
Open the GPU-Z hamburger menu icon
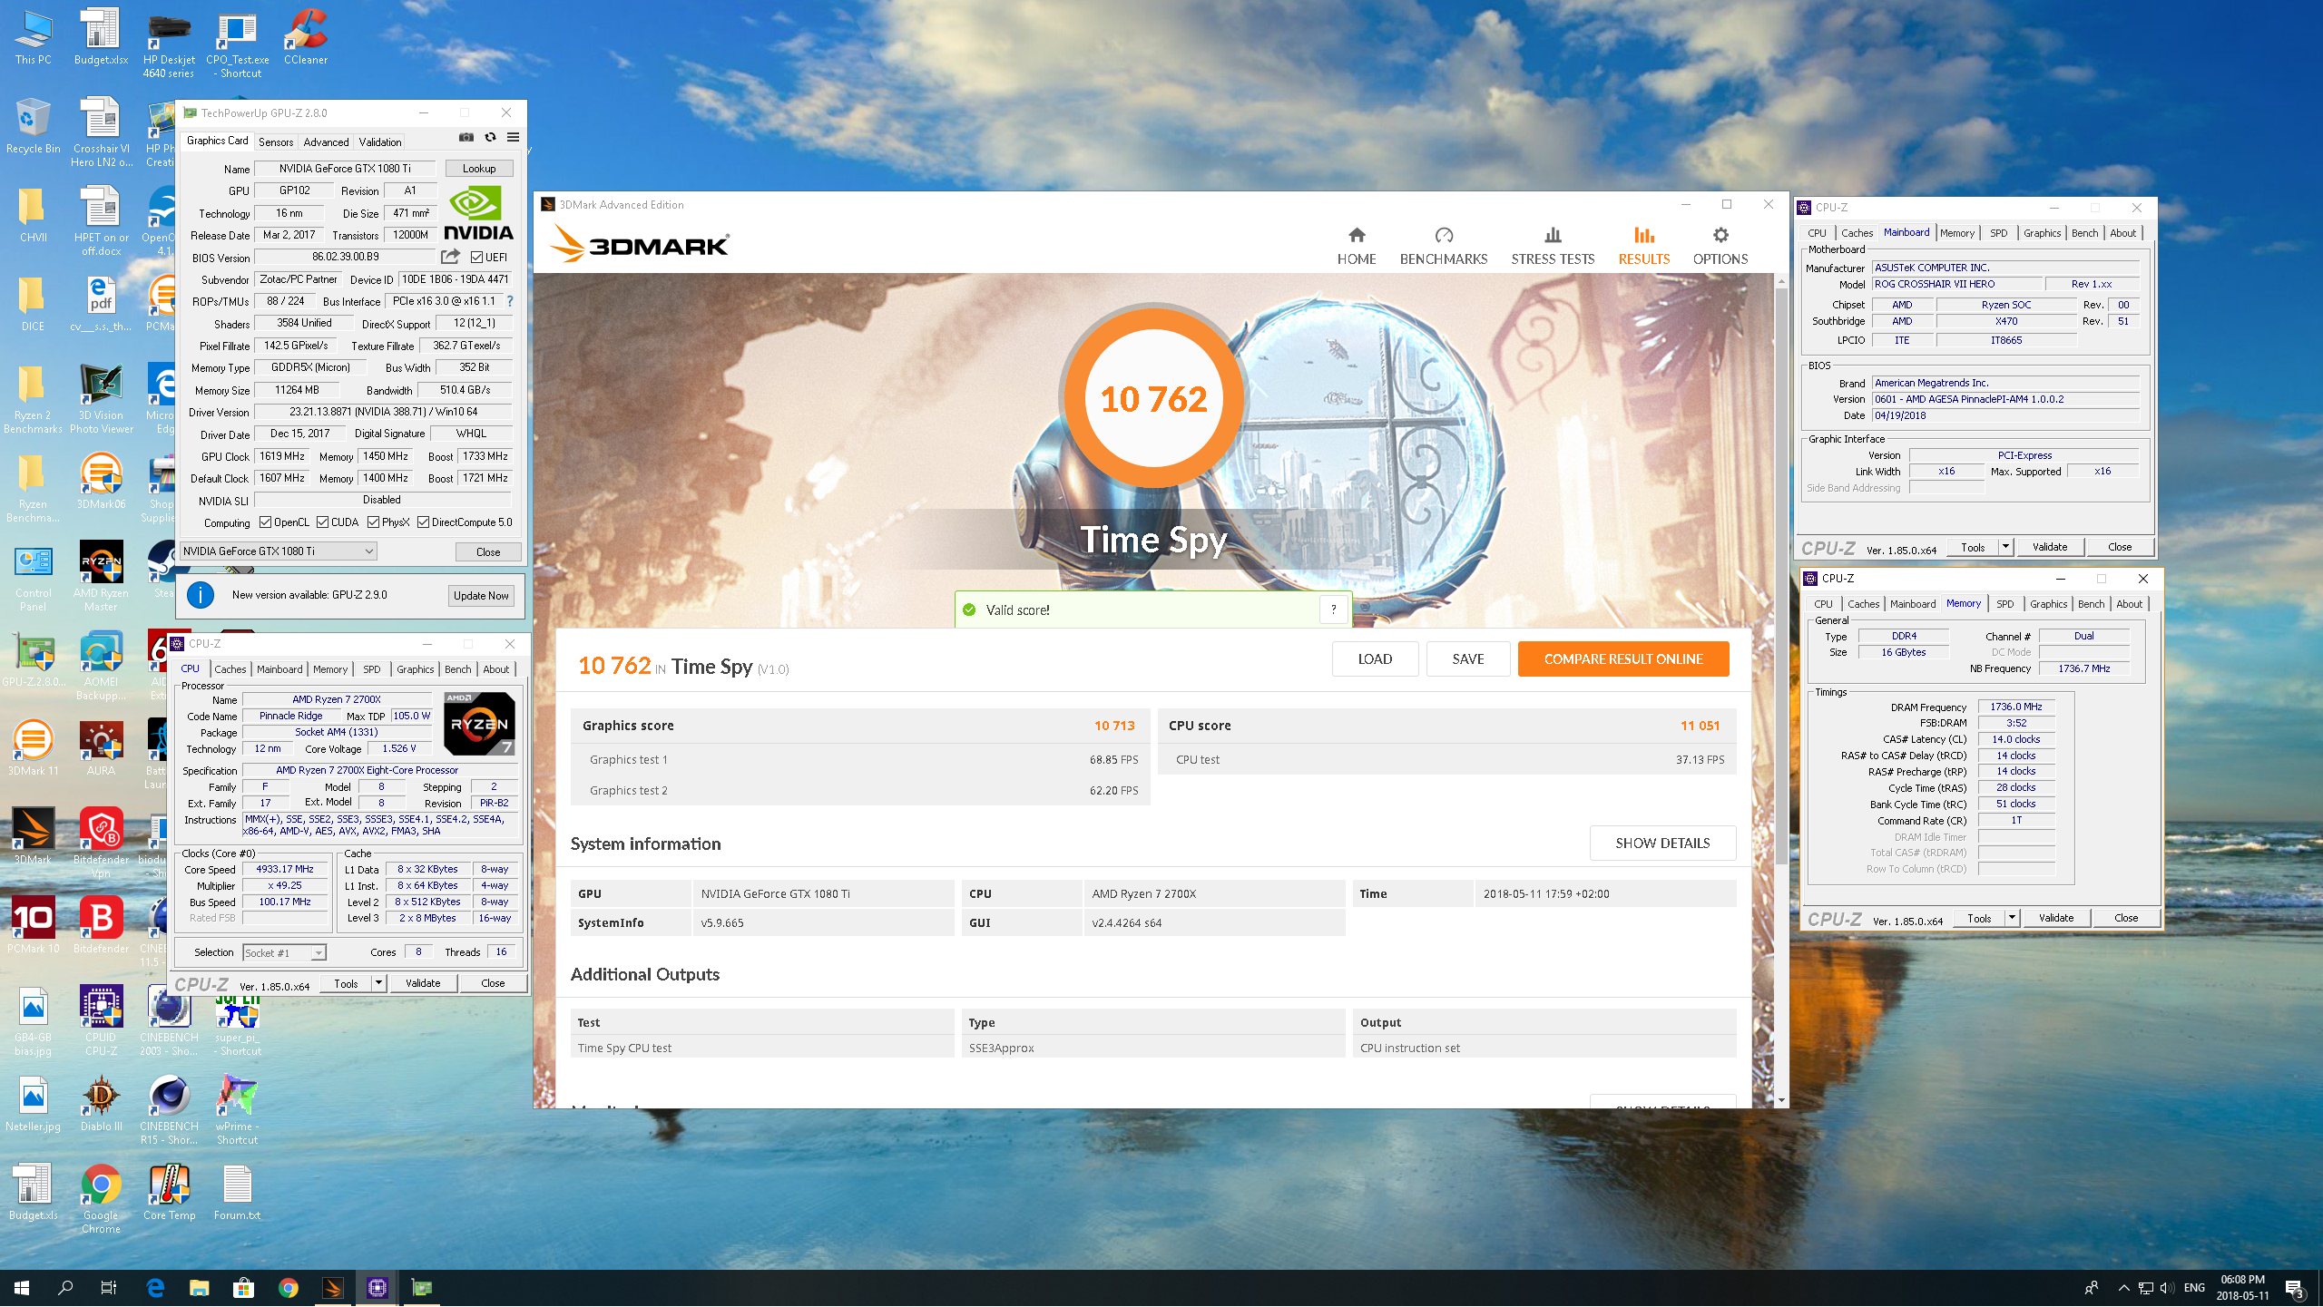513,138
